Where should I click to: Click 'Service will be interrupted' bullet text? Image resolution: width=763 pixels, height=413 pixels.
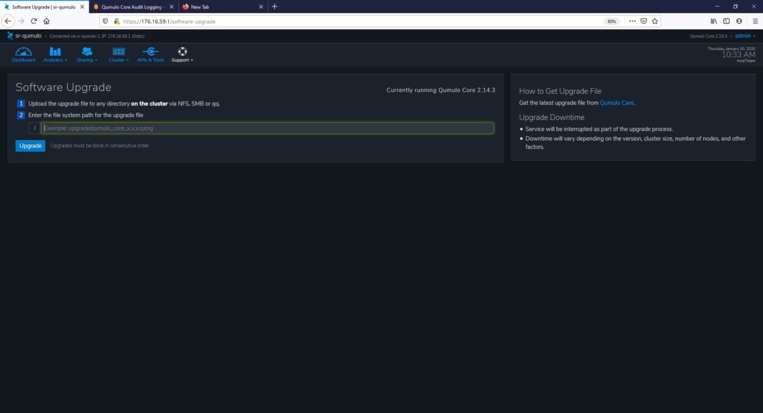click(x=599, y=129)
